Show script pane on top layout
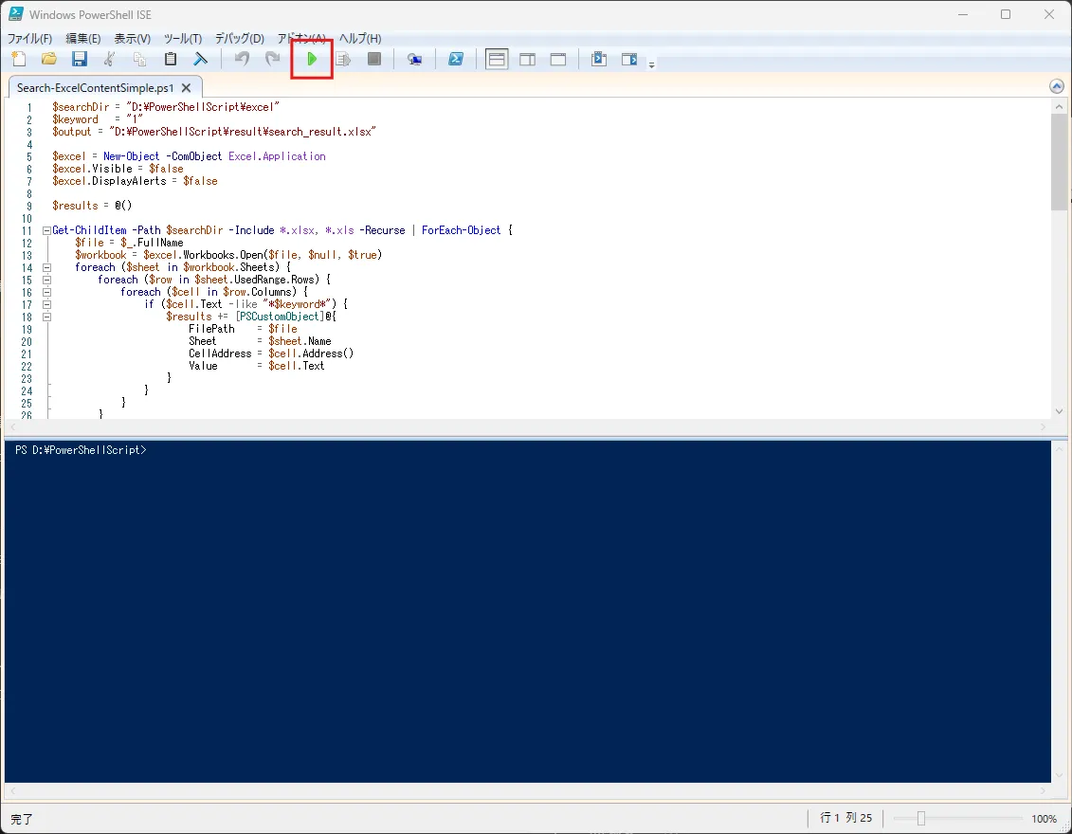This screenshot has height=834, width=1072. (497, 60)
